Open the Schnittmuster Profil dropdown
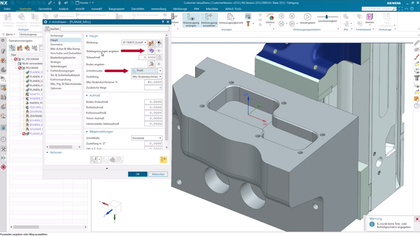This screenshot has width=420, height=236. pos(147,71)
